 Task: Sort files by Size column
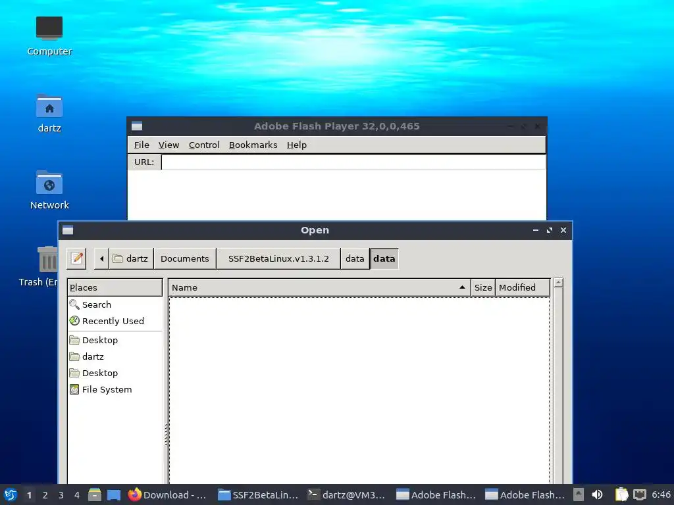click(483, 287)
